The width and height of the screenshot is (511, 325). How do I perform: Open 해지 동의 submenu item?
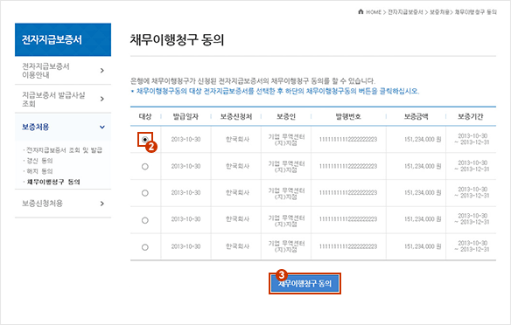point(39,171)
